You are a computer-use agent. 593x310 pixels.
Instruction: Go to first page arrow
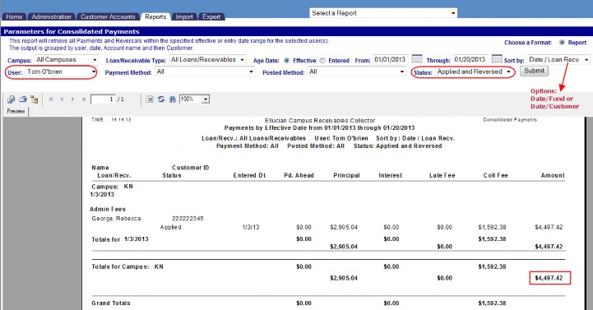pos(51,99)
